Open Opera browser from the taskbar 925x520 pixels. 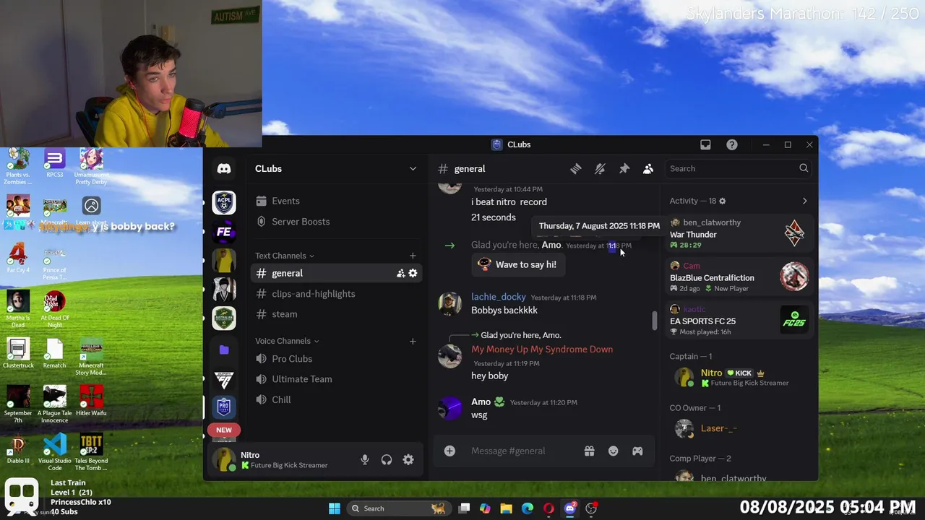(548, 508)
